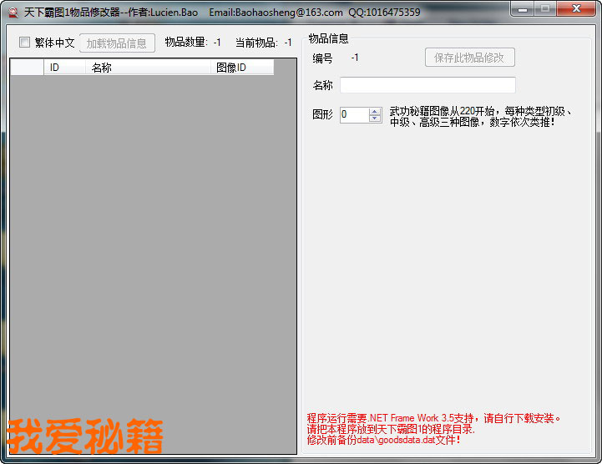
Task: Tick the 繁体中文 checkbox
Action: (x=25, y=43)
